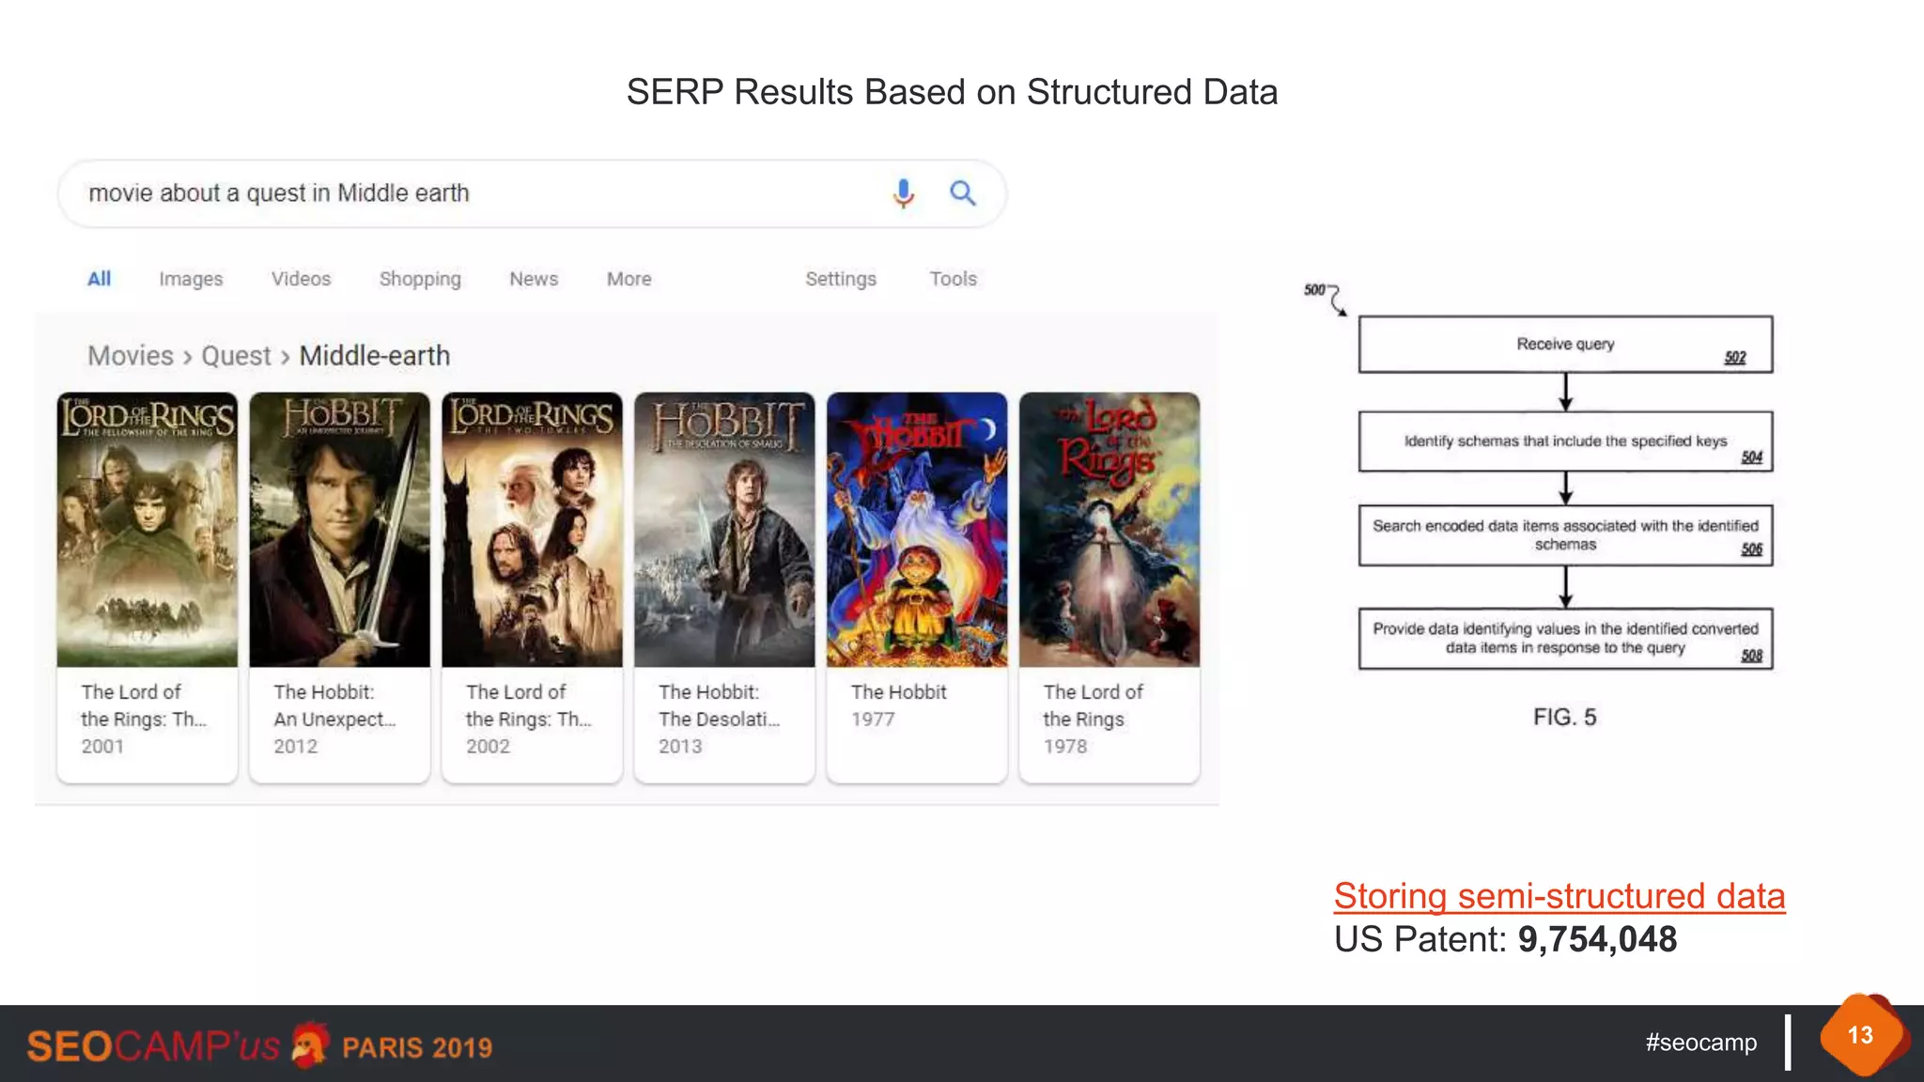1924x1082 pixels.
Task: Open search Settings
Action: (841, 279)
